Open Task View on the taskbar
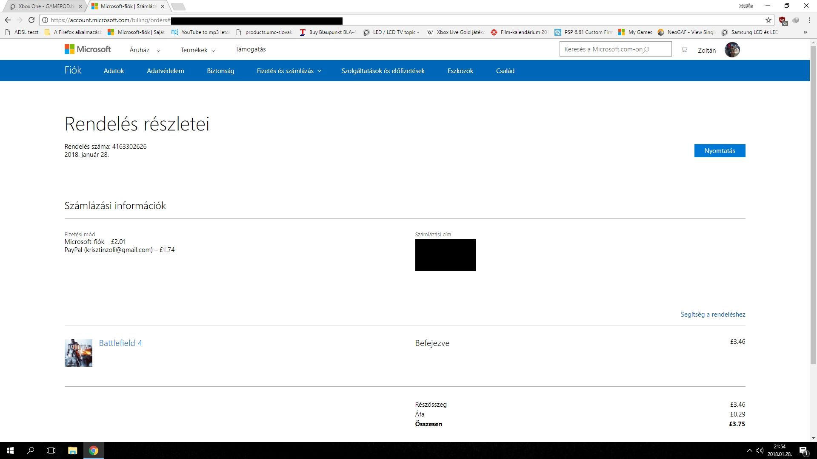The image size is (817, 459). (x=51, y=450)
